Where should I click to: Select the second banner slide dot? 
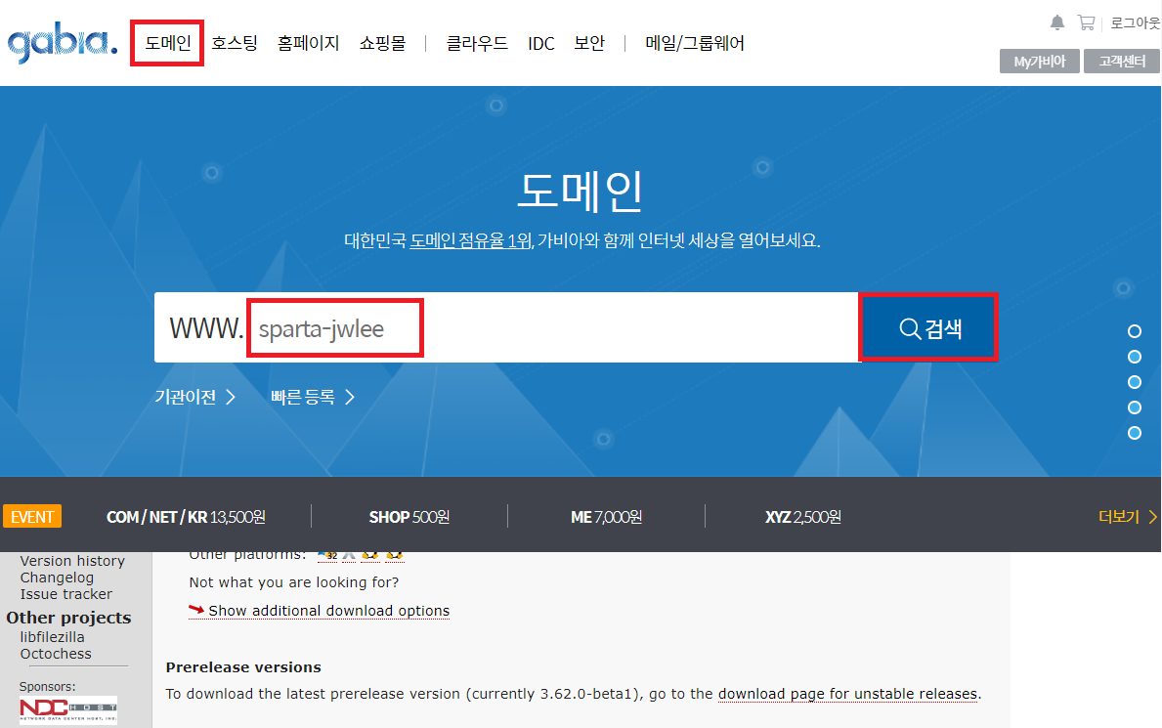(x=1134, y=357)
